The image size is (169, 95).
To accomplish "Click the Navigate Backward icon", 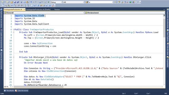I will [40, 2].
